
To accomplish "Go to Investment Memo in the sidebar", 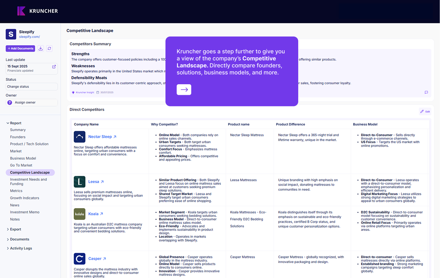I will pos(25,212).
